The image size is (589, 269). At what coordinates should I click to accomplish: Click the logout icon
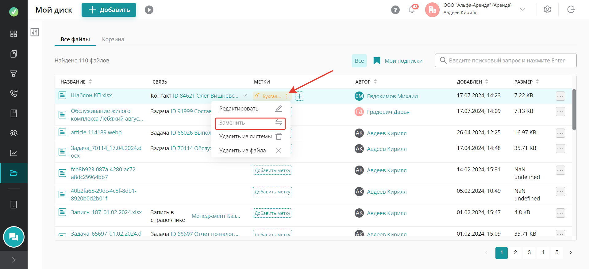(571, 9)
